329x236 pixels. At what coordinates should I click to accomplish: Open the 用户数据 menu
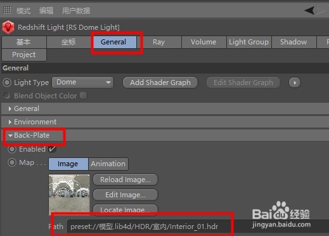[x=76, y=11]
